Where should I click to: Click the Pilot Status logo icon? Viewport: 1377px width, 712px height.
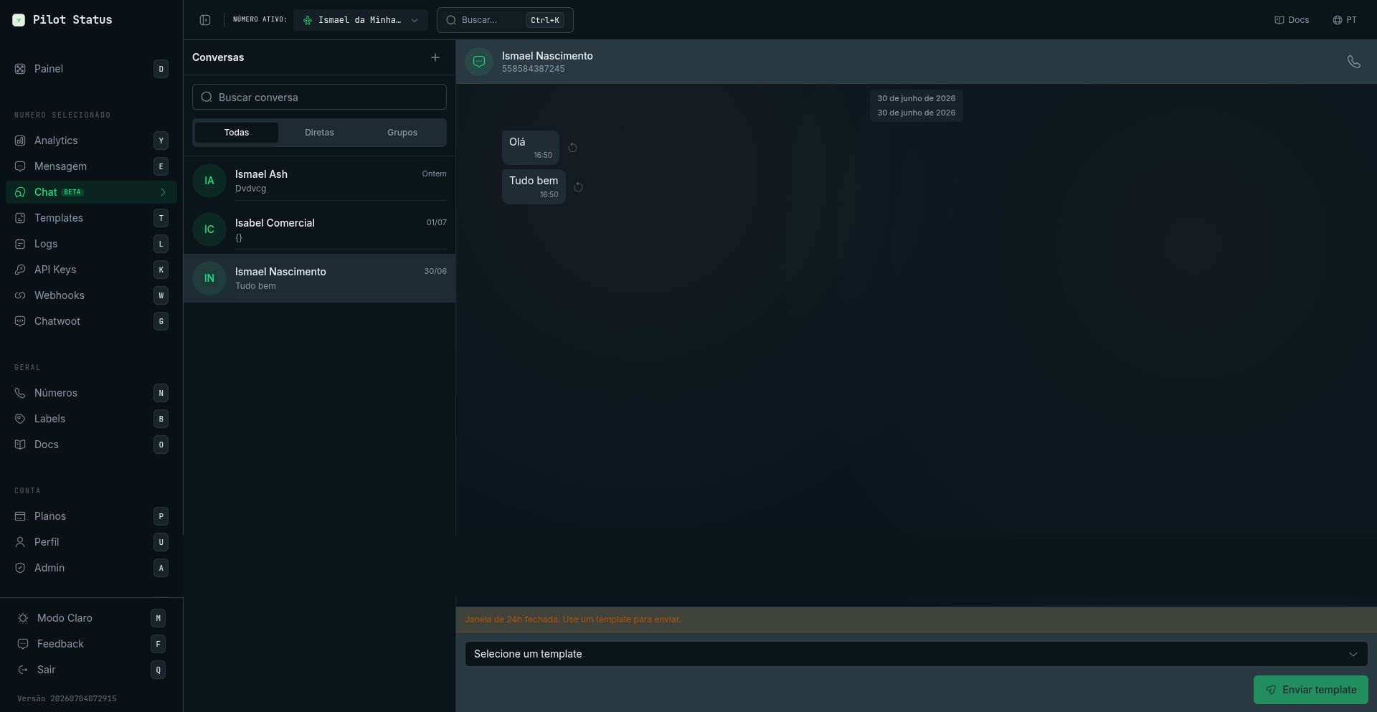tap(19, 20)
